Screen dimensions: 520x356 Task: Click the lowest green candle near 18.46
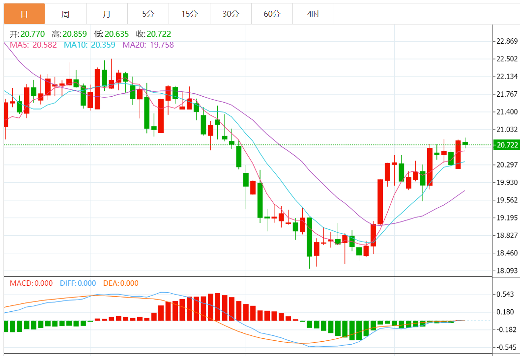pos(310,237)
